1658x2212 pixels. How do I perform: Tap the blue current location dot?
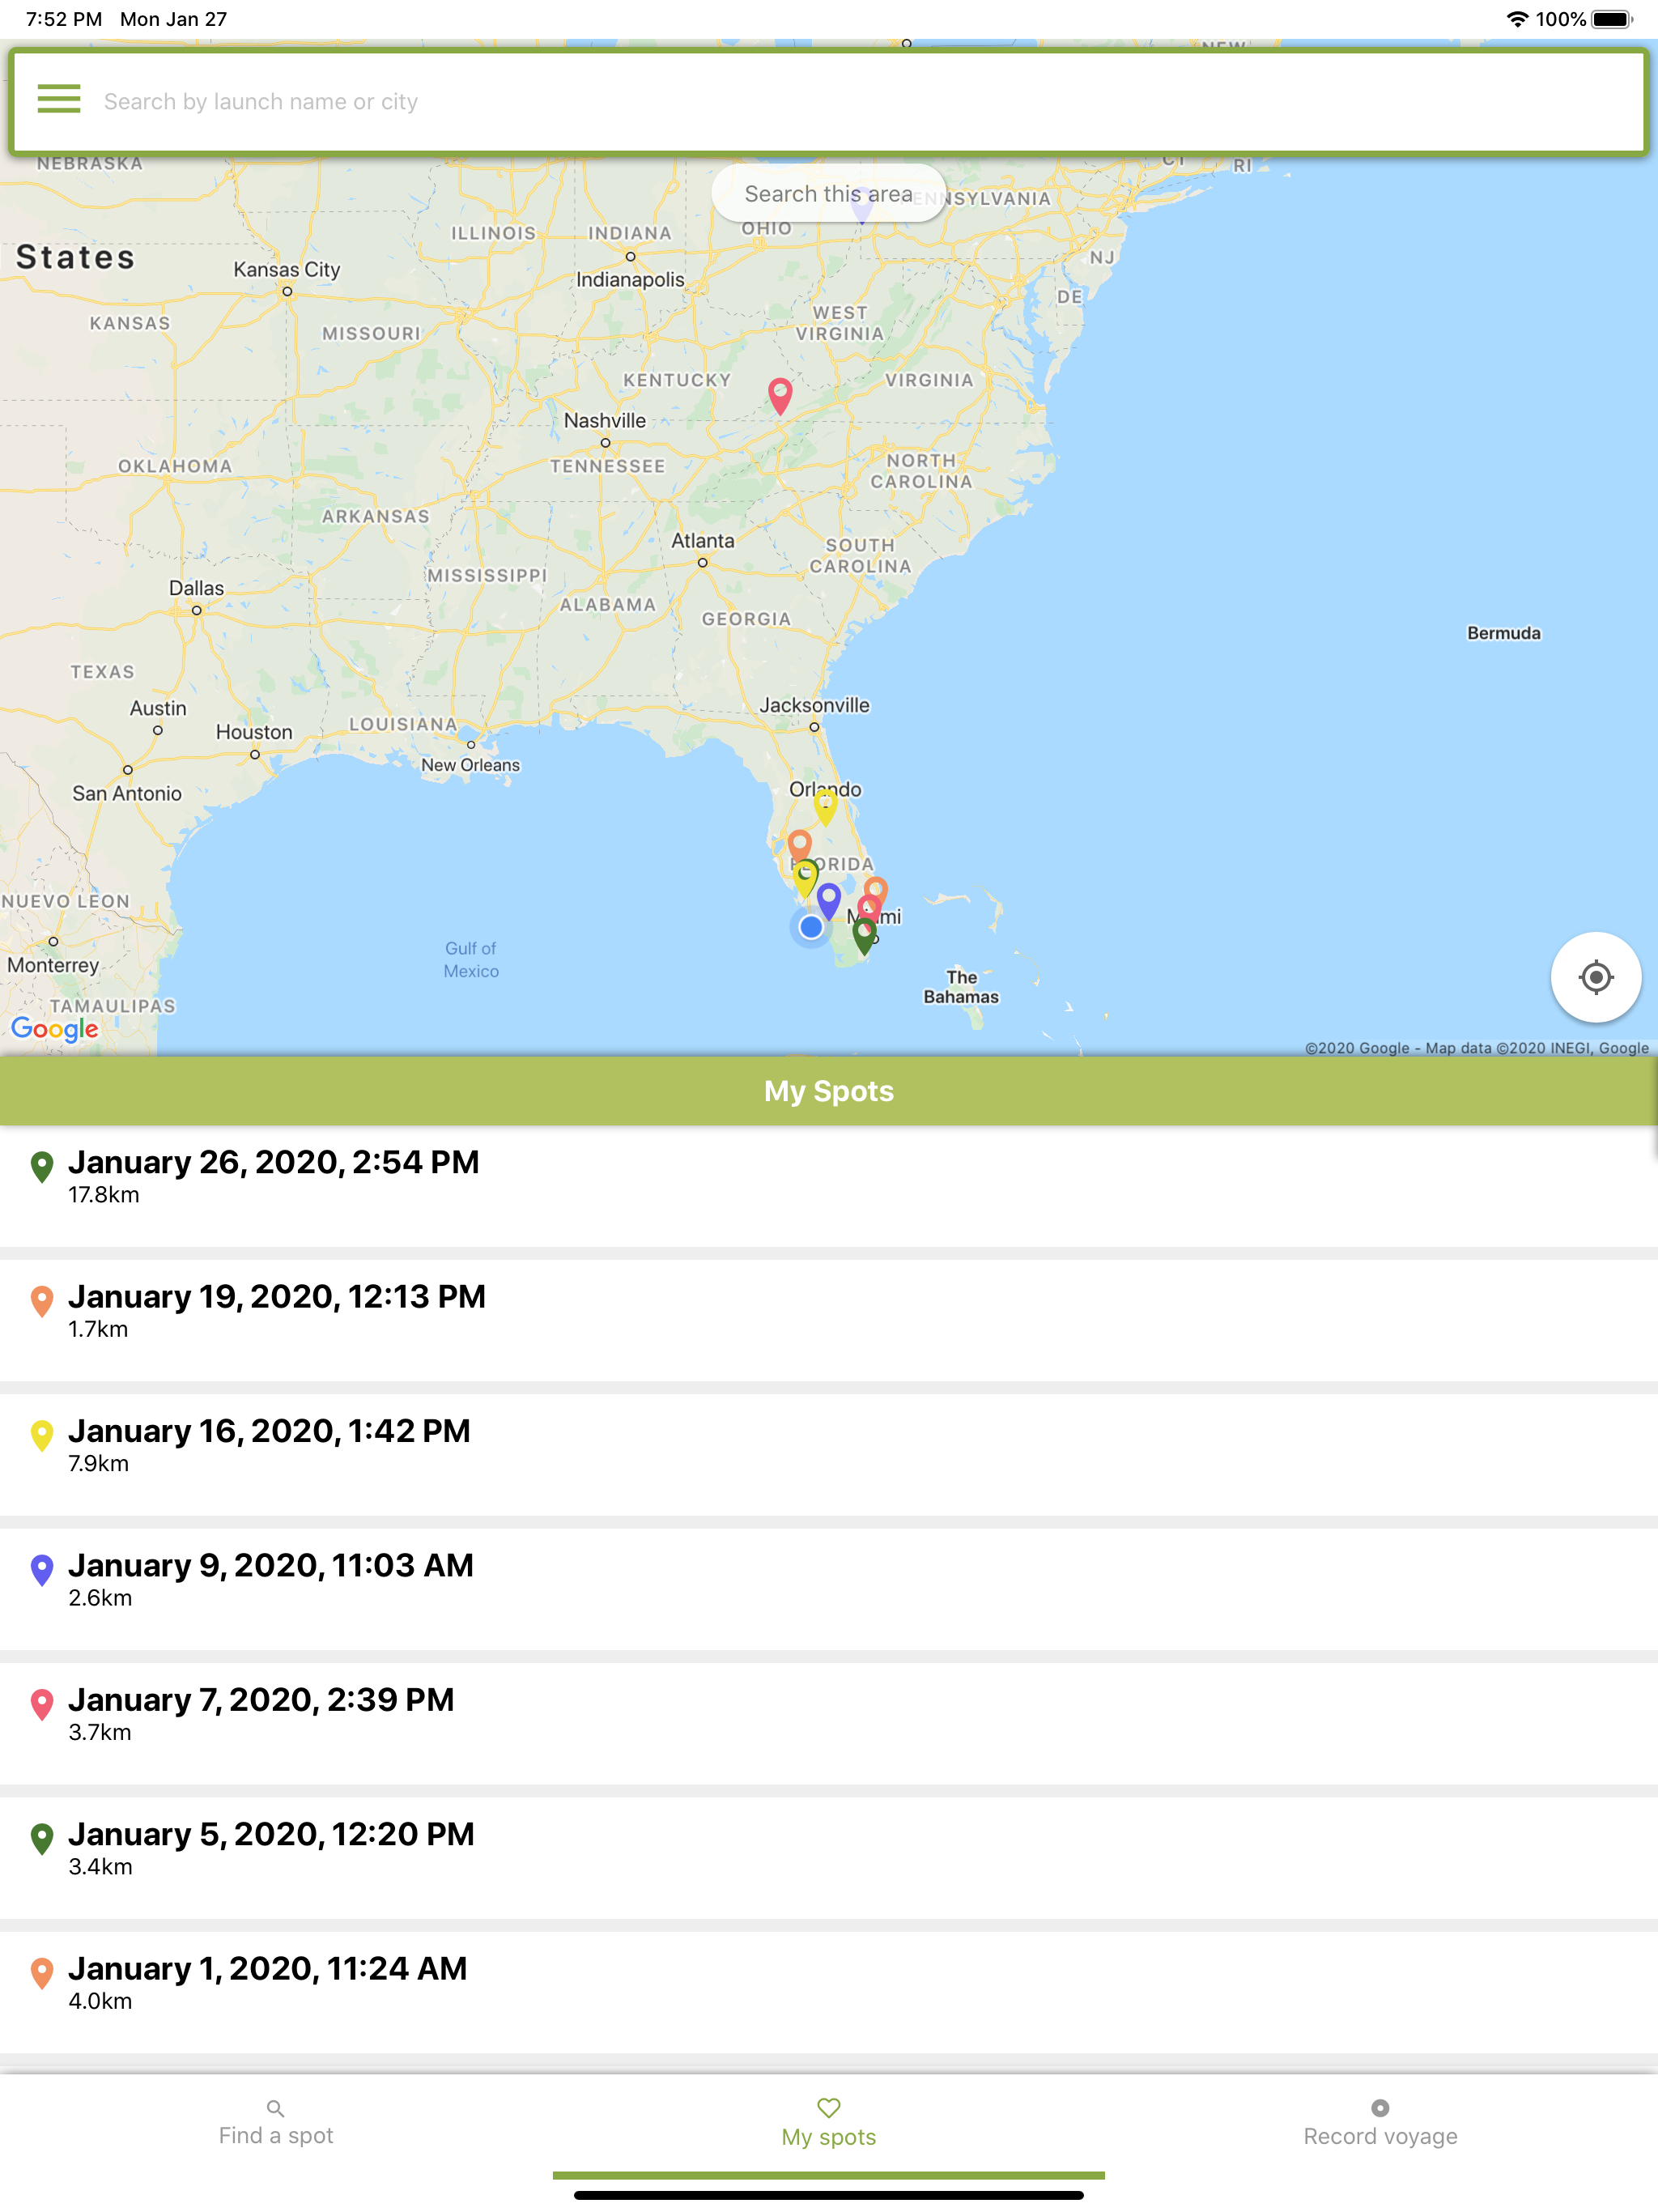pos(811,927)
